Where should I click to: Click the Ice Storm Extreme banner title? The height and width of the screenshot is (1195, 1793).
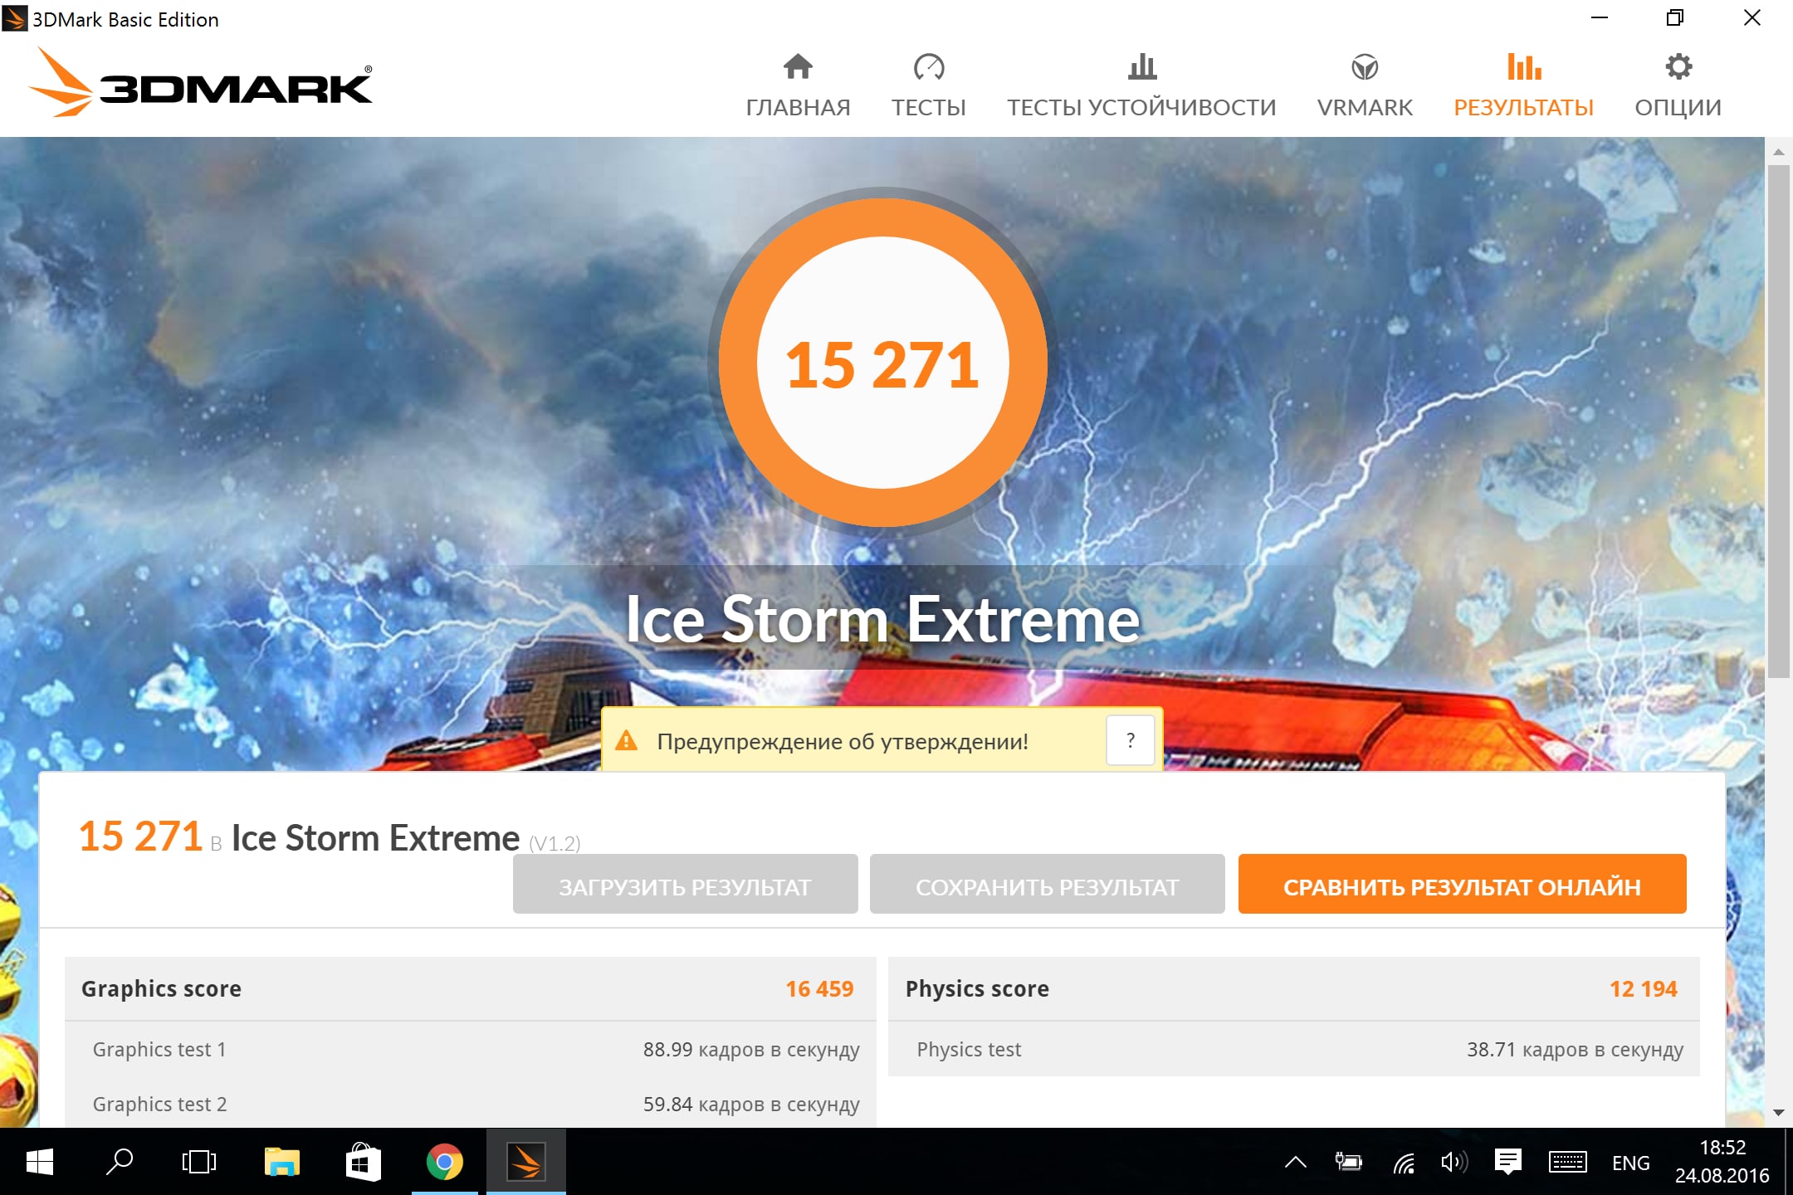(x=882, y=619)
